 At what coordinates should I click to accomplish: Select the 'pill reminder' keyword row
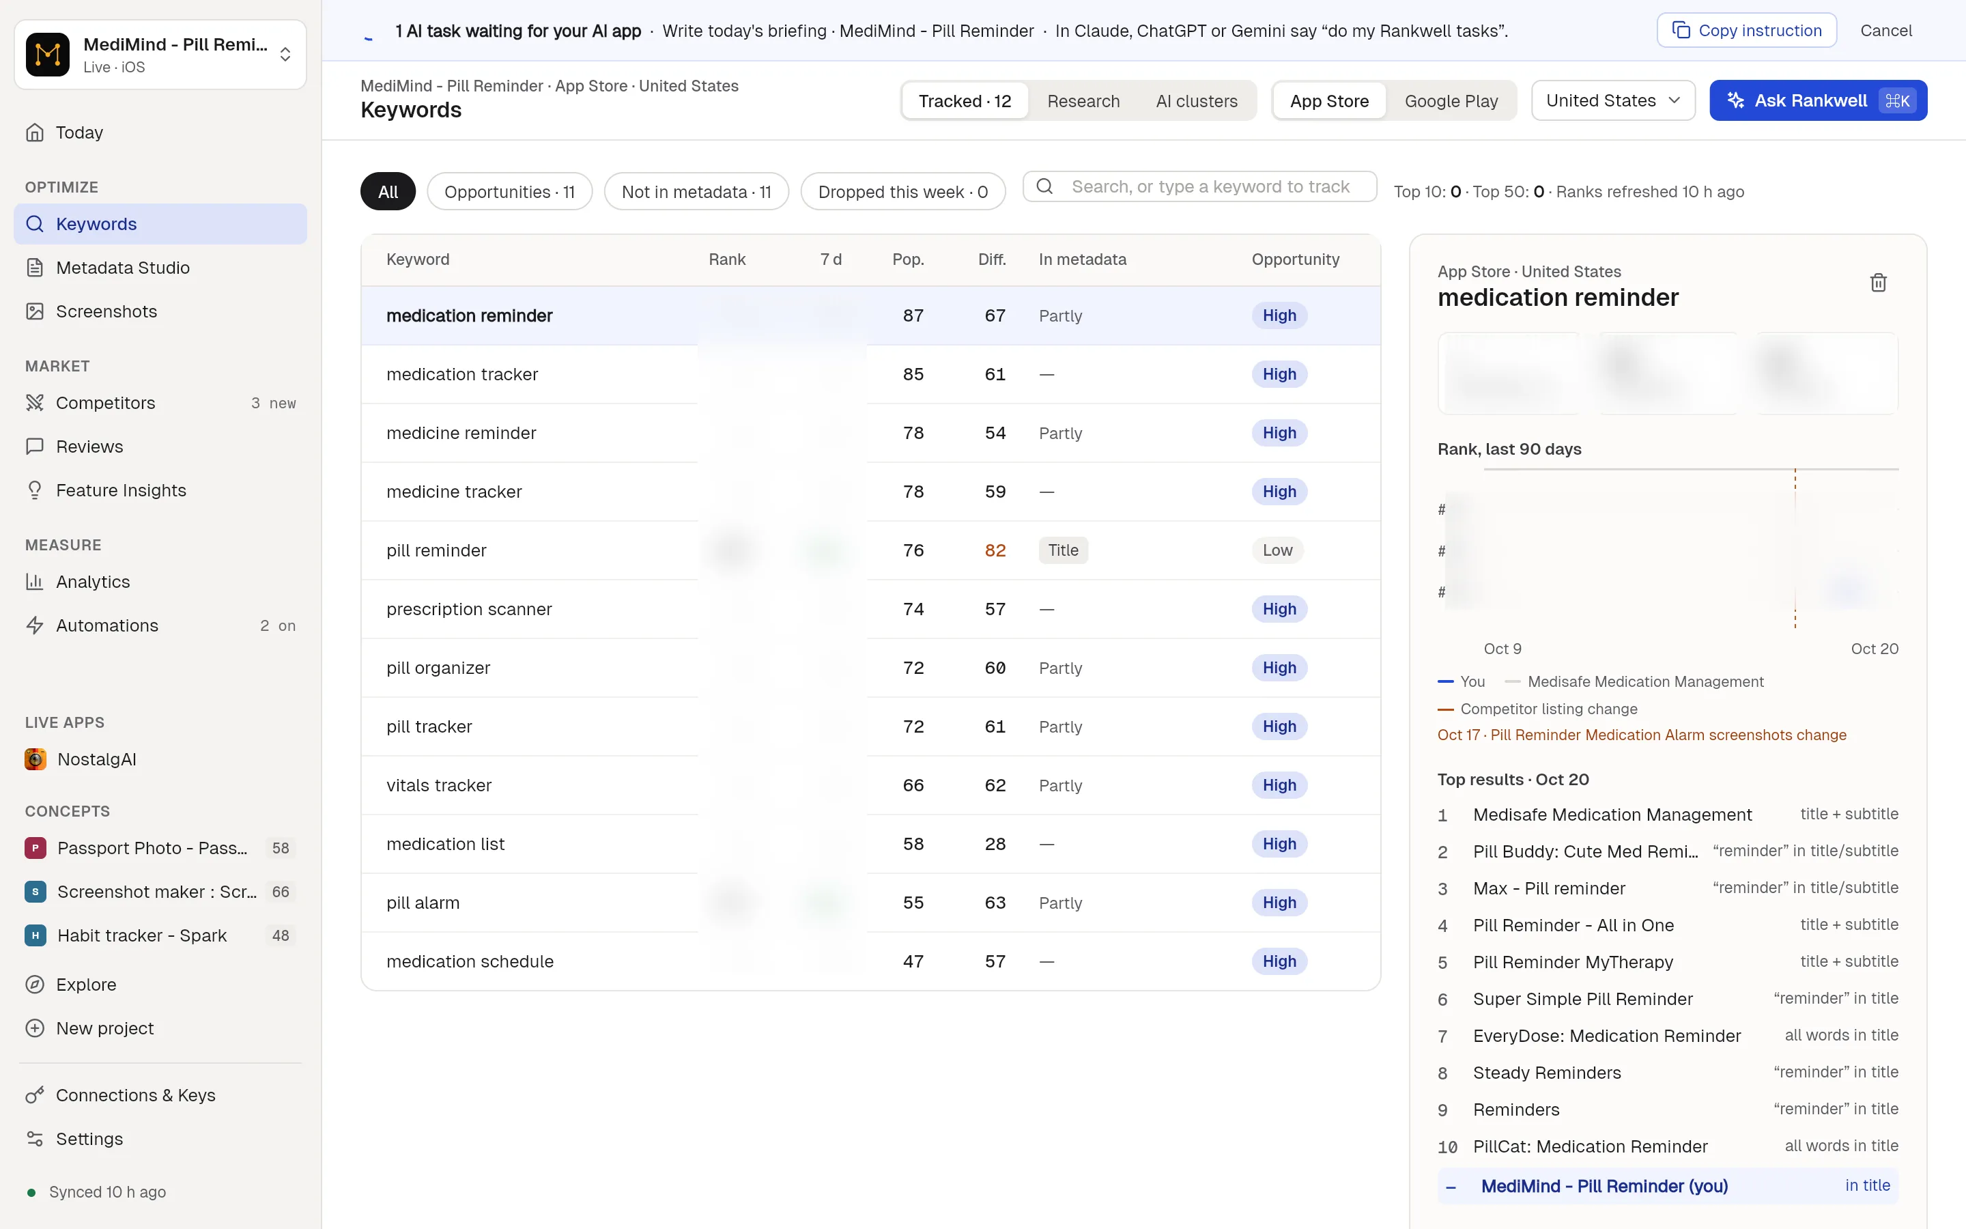[871, 550]
